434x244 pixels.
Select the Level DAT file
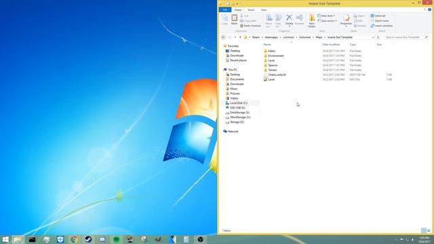[271, 79]
